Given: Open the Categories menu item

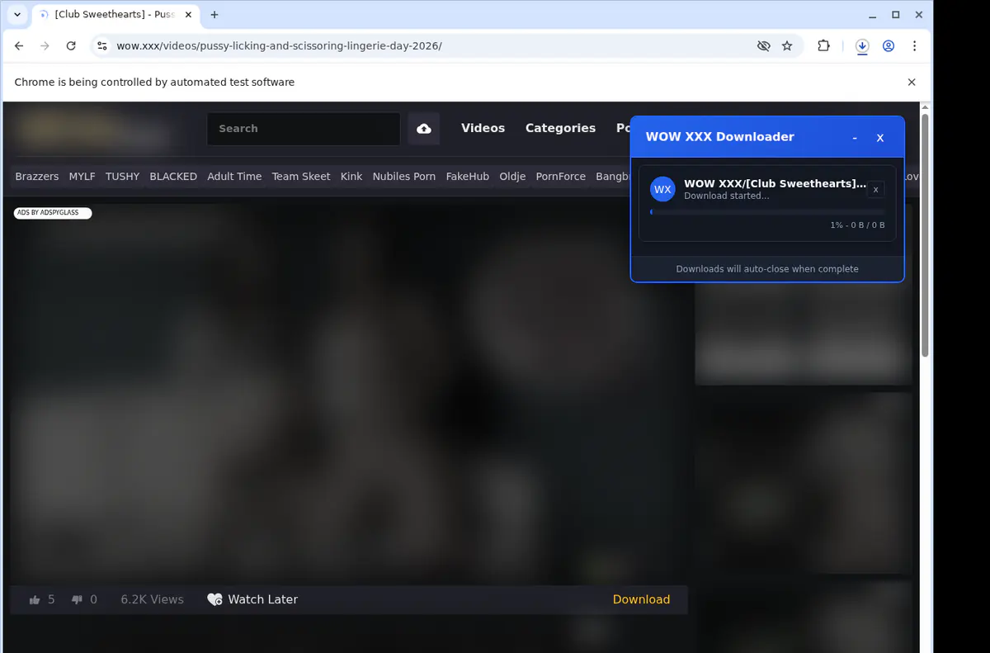Looking at the screenshot, I should tap(560, 128).
